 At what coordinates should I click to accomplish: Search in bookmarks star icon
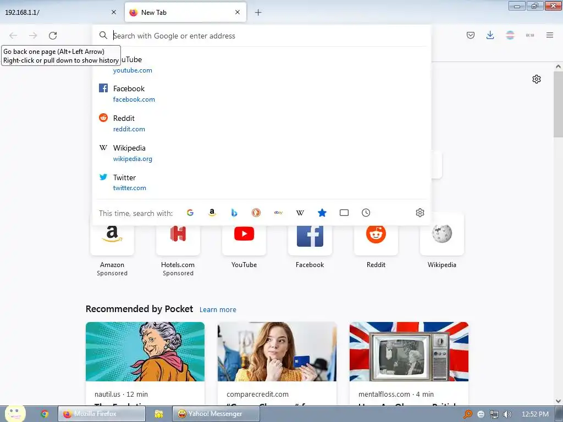322,213
